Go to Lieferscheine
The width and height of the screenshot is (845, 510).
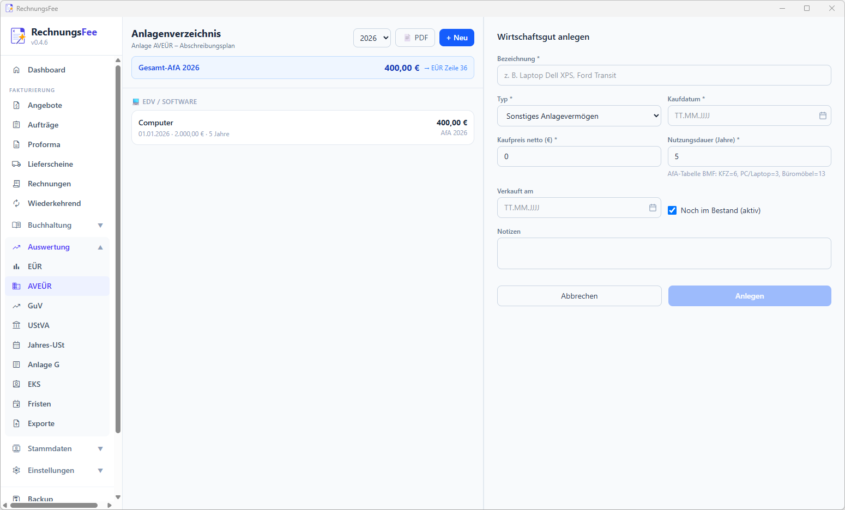point(57,164)
